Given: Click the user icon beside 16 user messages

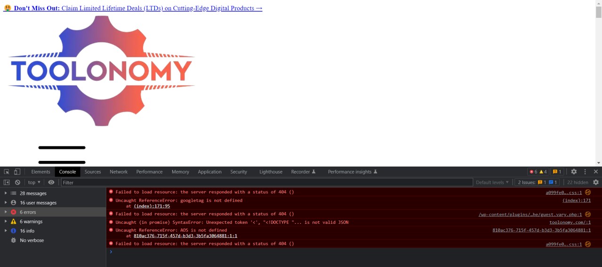Looking at the screenshot, I should pos(14,203).
